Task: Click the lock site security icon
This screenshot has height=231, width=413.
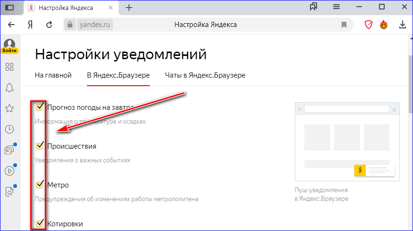Action: [70, 25]
